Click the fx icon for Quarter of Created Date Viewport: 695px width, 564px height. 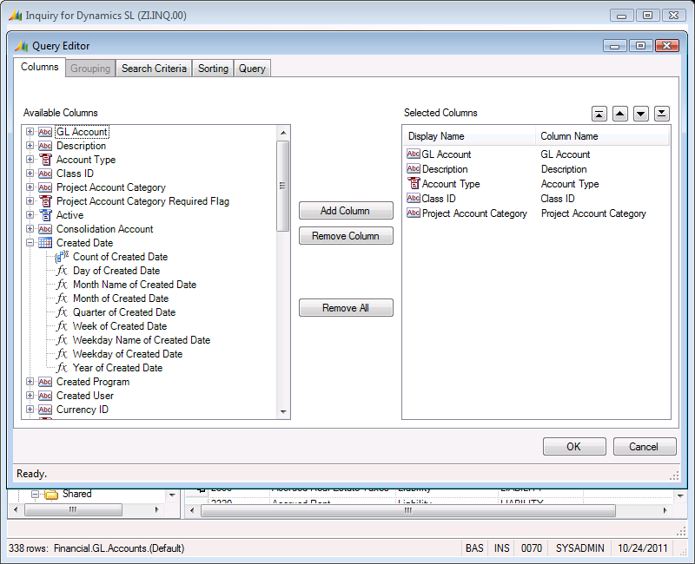(62, 312)
